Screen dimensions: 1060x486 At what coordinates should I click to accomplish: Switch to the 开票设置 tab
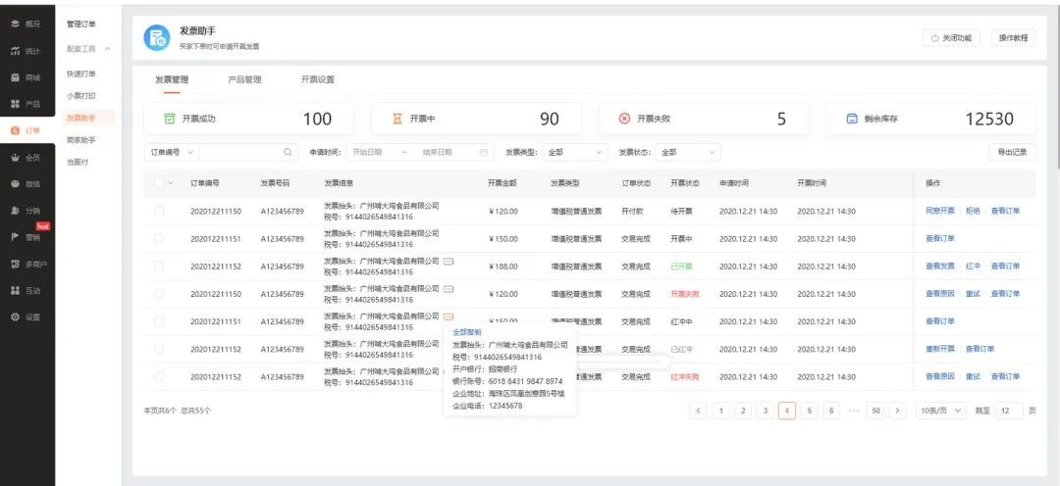coord(317,79)
